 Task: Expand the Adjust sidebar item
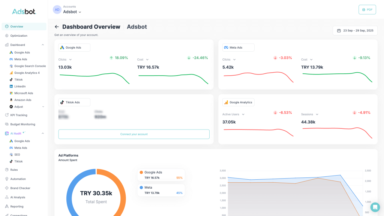point(43,107)
